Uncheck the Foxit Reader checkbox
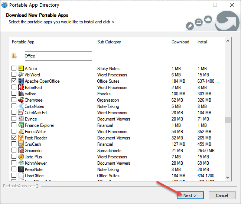 pyautogui.click(x=14, y=137)
